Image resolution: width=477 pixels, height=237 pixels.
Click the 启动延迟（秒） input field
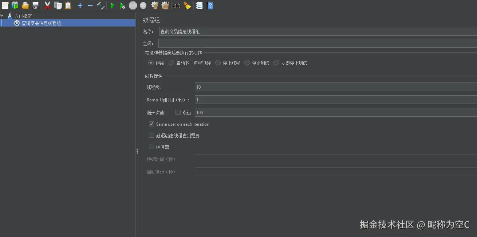336,172
